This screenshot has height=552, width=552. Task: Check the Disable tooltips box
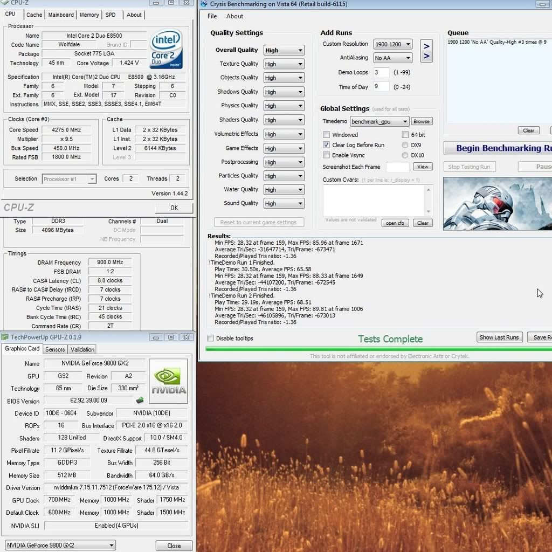point(210,338)
